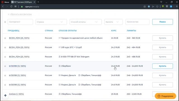
Task: Select the 25 RUB rate cell
Action: [114, 94]
